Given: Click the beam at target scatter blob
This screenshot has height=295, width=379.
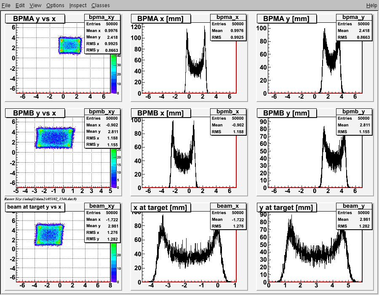Looking at the screenshot, I should [x=49, y=234].
